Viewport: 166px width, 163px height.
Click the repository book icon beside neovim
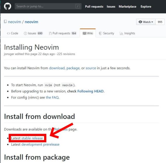(x=5, y=22)
